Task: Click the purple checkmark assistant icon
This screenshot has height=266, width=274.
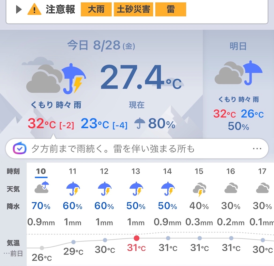Action: [20, 149]
